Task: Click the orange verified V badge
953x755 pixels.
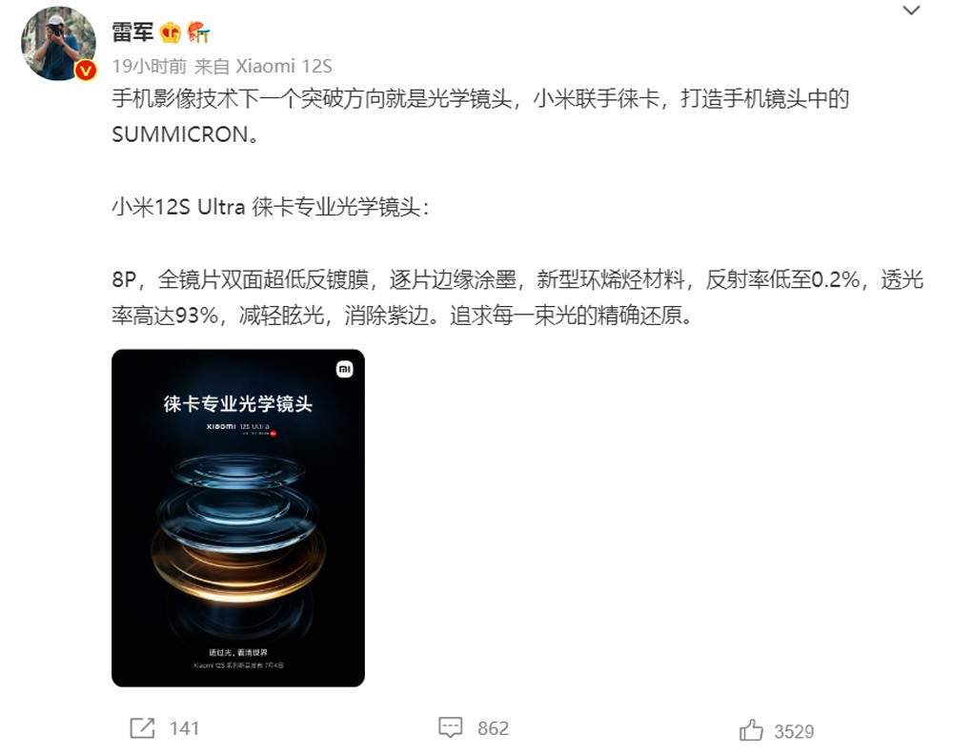Action: 86,71
